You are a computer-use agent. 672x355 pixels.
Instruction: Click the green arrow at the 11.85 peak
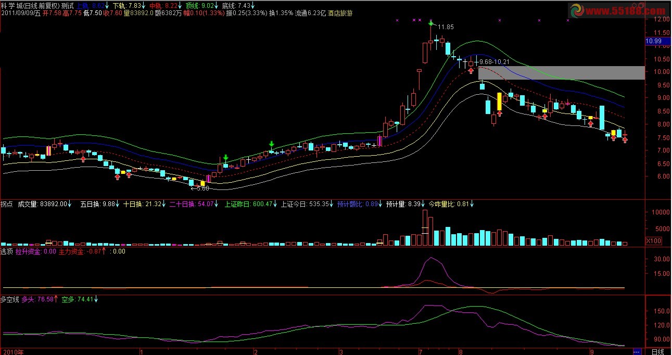pos(431,23)
